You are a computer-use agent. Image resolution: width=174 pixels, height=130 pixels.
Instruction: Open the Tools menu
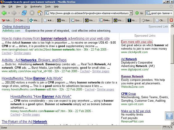tap(48, 7)
